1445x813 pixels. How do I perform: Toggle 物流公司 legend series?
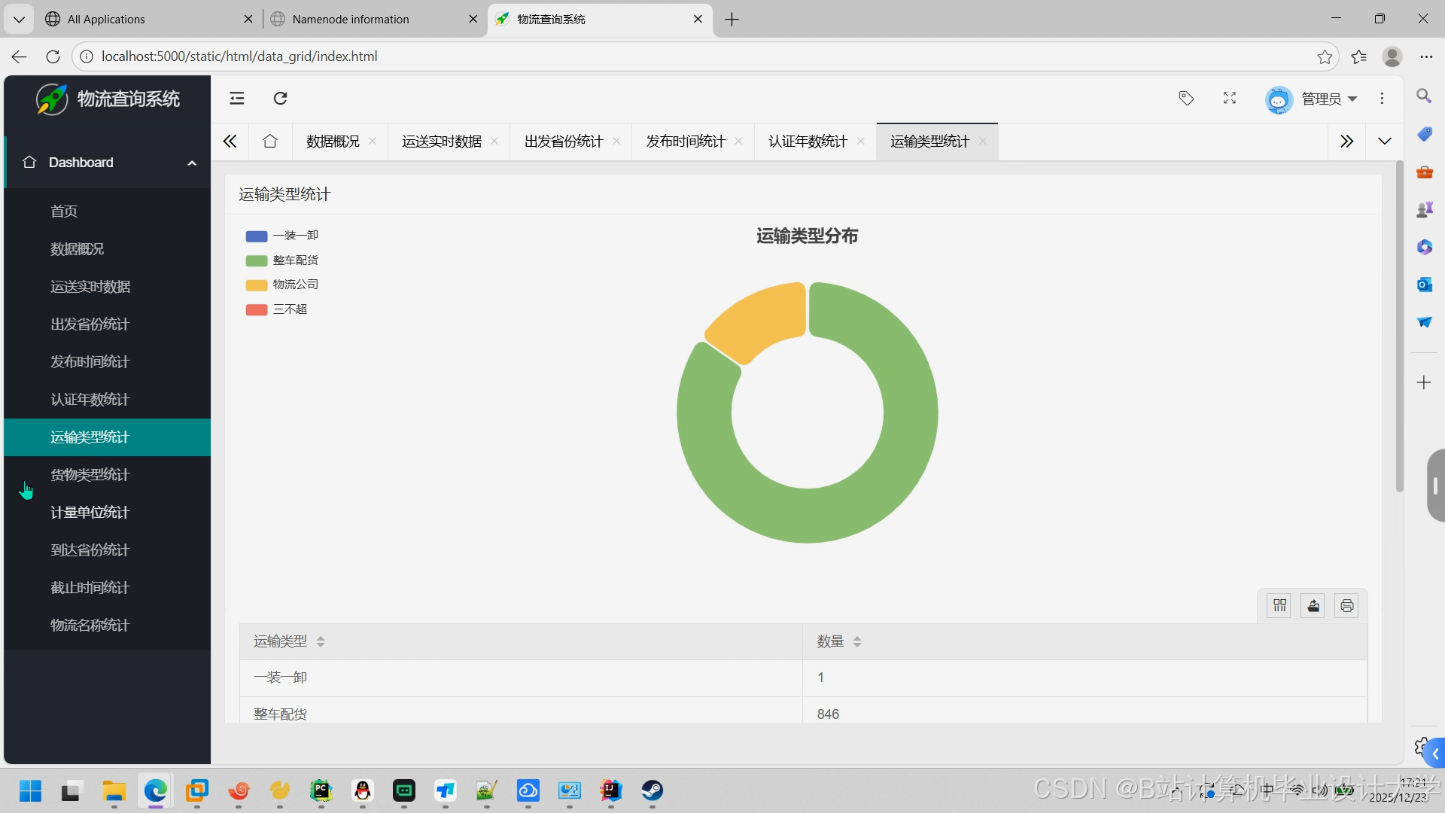[295, 285]
